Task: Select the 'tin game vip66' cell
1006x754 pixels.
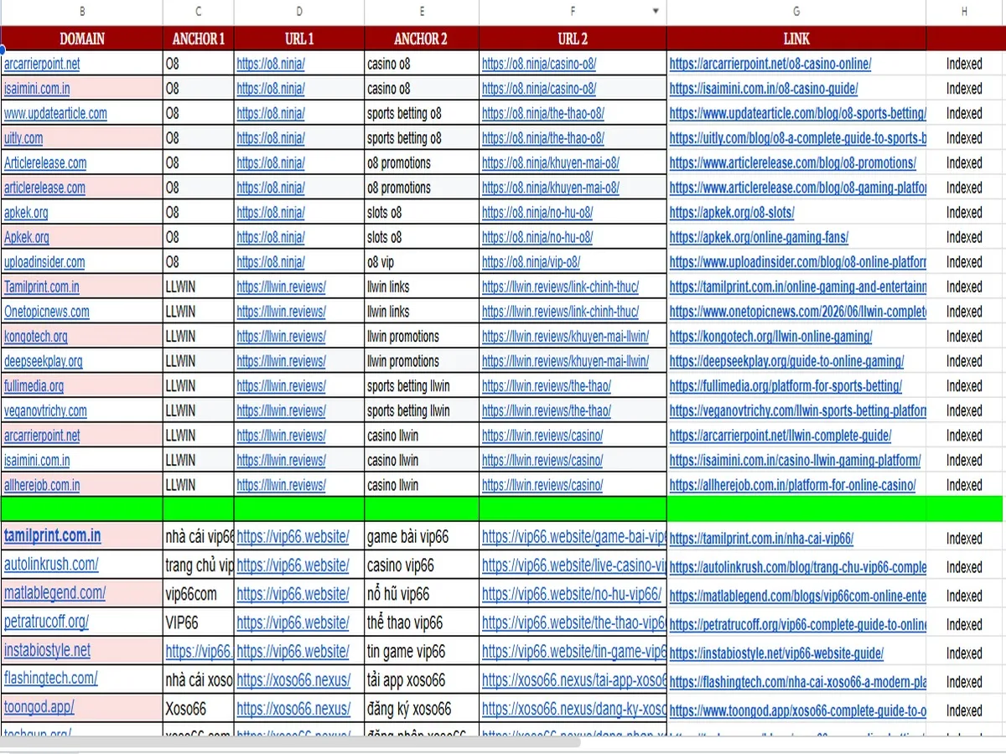Action: [422, 651]
